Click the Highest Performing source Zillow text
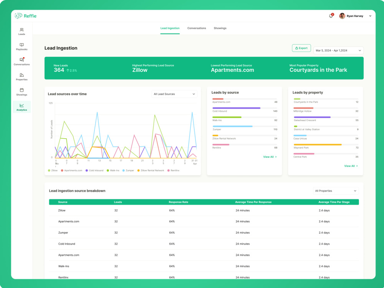The image size is (384, 288). click(140, 70)
